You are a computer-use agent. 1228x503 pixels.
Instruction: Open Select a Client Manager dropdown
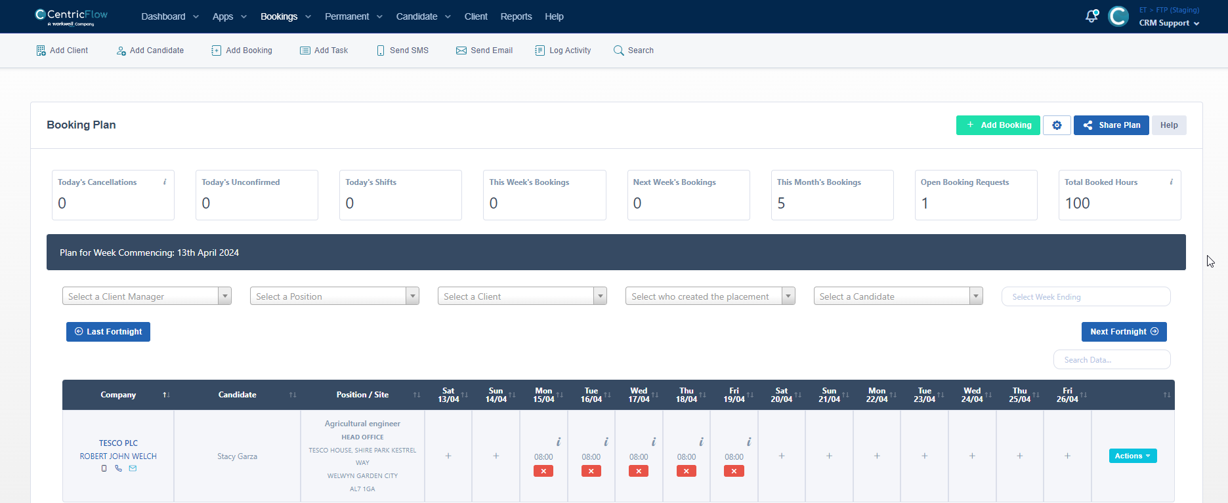click(x=147, y=296)
